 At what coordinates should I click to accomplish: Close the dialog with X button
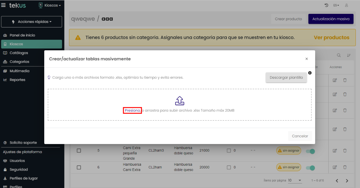click(306, 59)
